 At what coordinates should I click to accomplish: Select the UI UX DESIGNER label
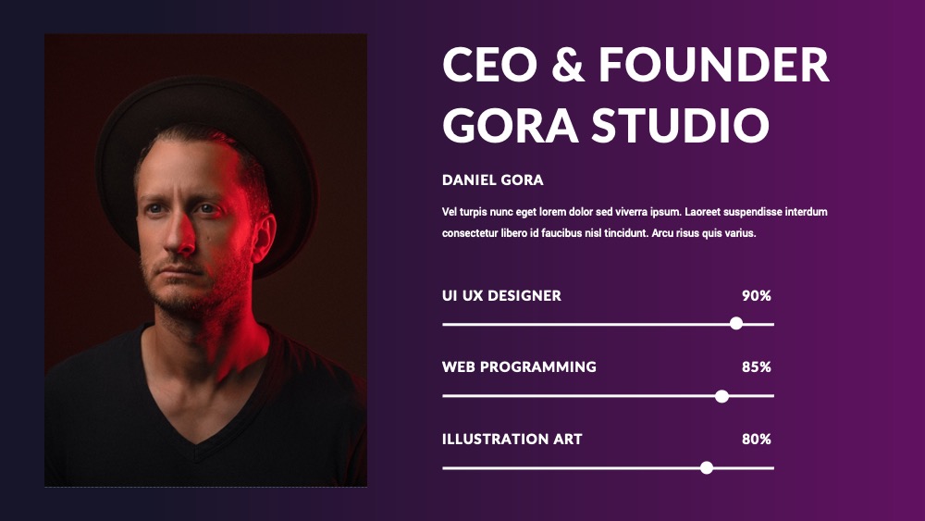point(501,295)
